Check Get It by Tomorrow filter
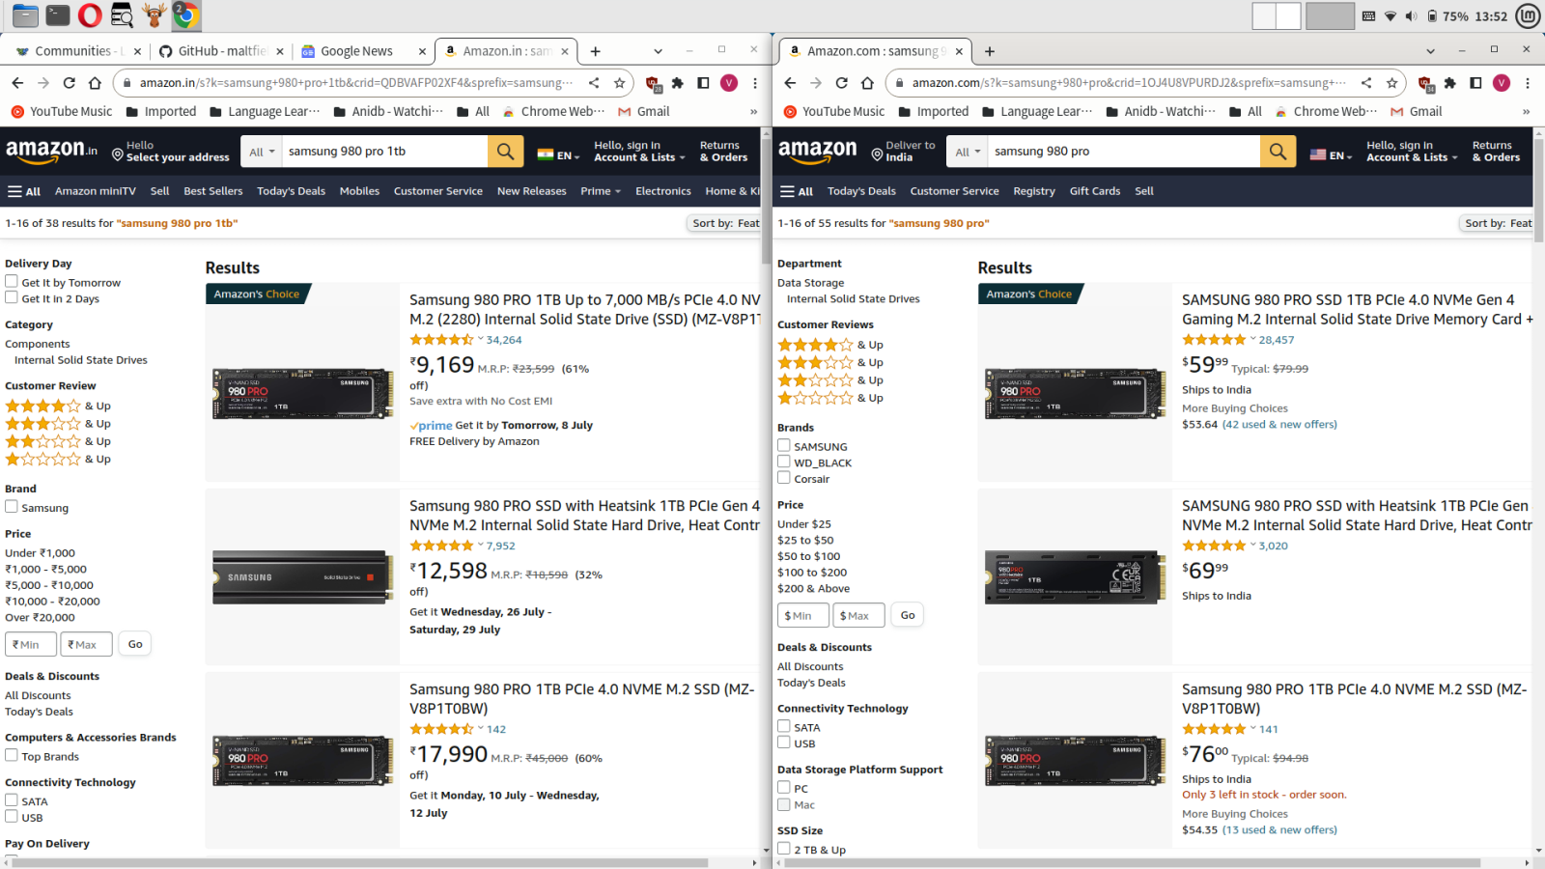1545x869 pixels. (12, 282)
